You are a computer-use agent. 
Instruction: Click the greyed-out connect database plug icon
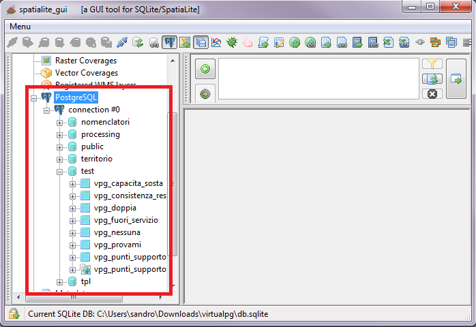(x=12, y=42)
